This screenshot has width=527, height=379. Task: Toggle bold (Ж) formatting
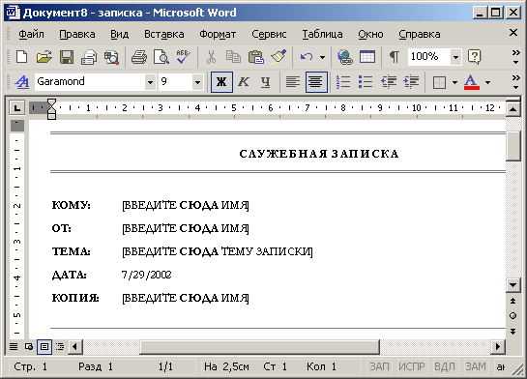point(221,81)
